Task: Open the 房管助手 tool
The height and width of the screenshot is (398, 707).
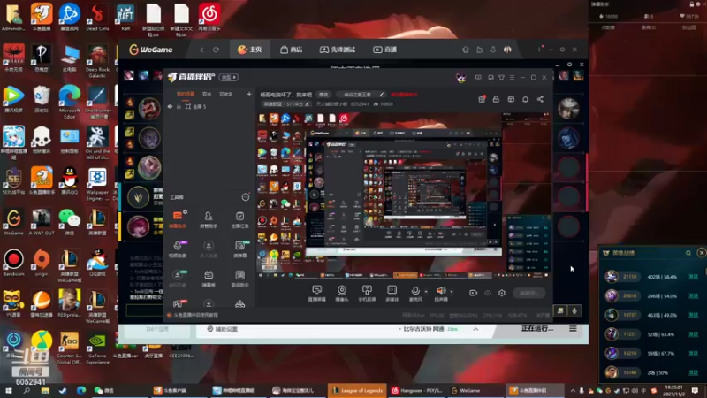Action: click(x=209, y=219)
